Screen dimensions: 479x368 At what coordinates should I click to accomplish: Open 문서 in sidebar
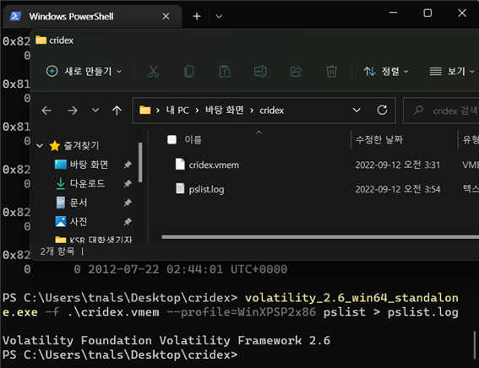click(x=79, y=203)
